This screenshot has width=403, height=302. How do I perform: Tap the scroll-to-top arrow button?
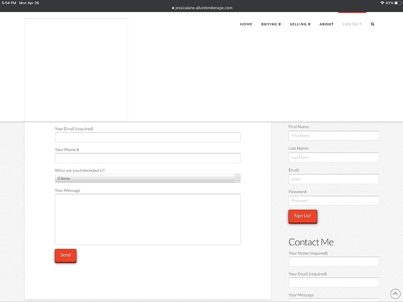tap(395, 294)
